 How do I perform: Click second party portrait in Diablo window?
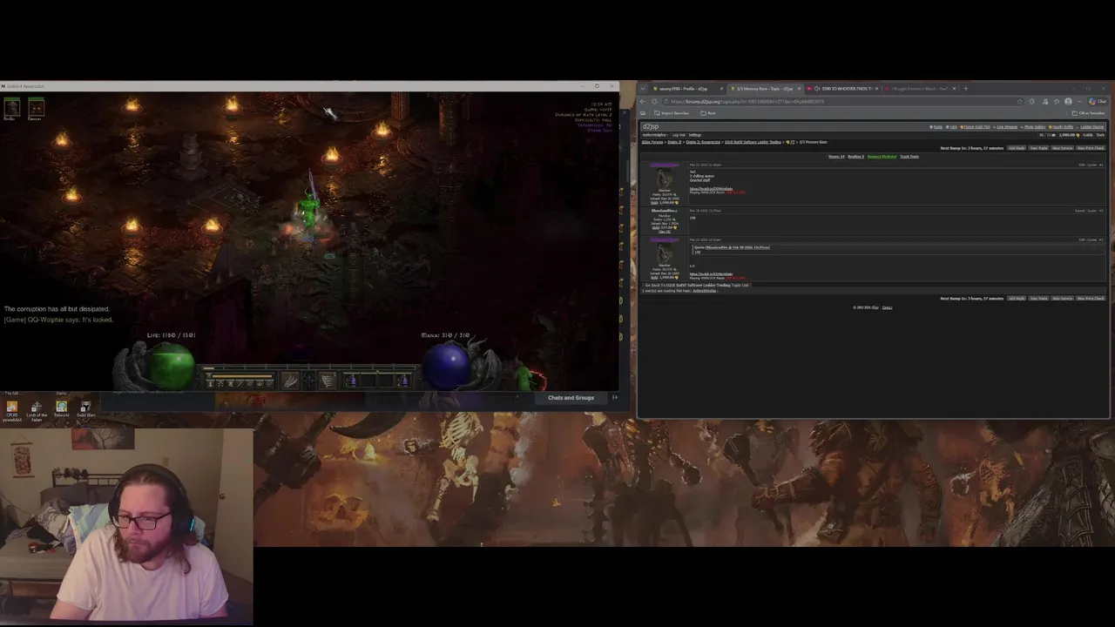coord(36,107)
